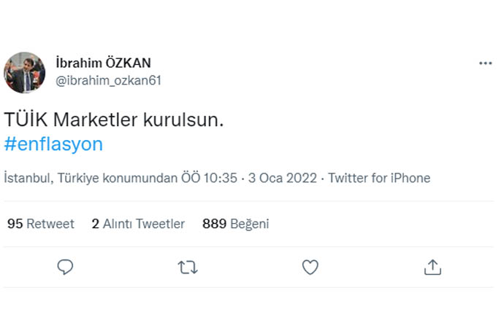Click İbrahim ÖZKAN's profile avatar
504x328 pixels.
[25, 72]
